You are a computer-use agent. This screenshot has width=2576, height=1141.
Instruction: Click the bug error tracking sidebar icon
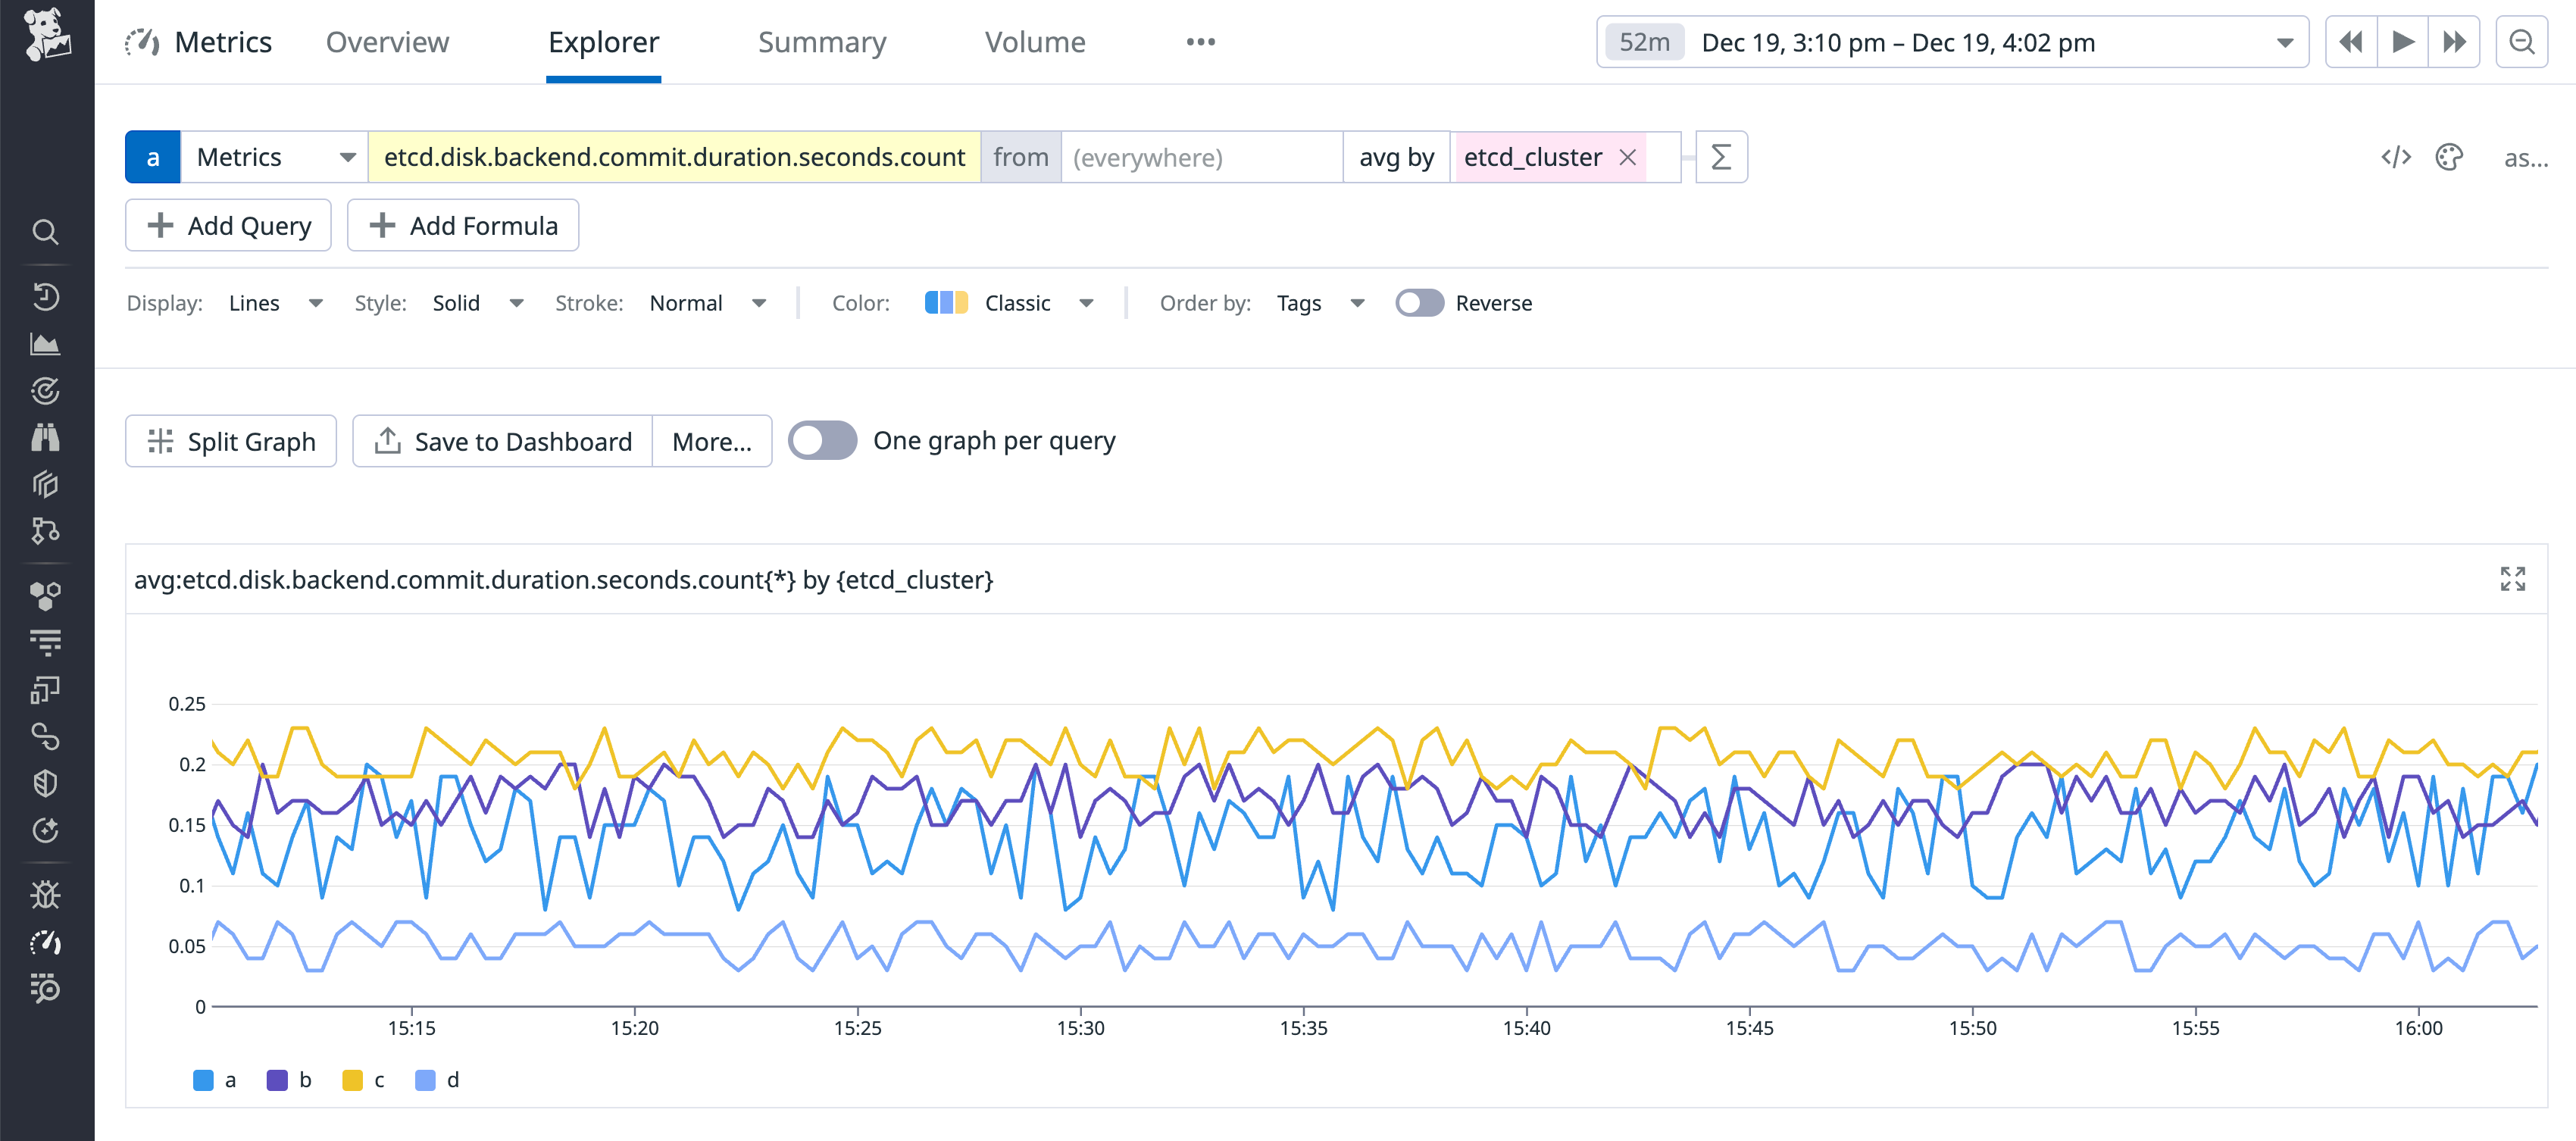click(46, 895)
